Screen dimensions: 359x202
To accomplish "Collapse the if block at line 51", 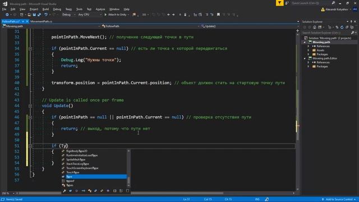I will (x=30, y=146).
